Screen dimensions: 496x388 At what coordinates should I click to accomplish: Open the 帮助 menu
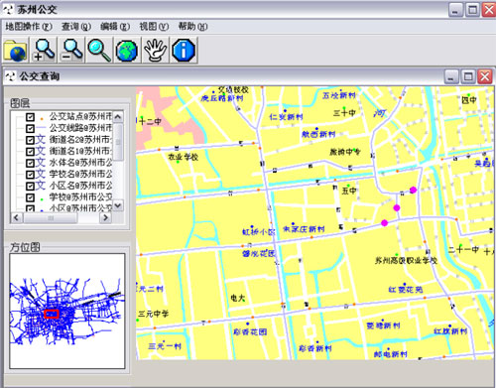point(192,27)
